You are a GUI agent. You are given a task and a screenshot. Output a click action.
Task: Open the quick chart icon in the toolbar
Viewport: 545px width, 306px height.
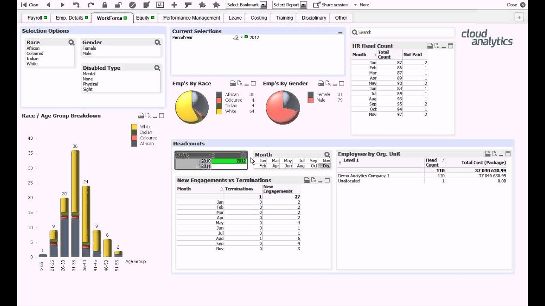[x=160, y=5]
